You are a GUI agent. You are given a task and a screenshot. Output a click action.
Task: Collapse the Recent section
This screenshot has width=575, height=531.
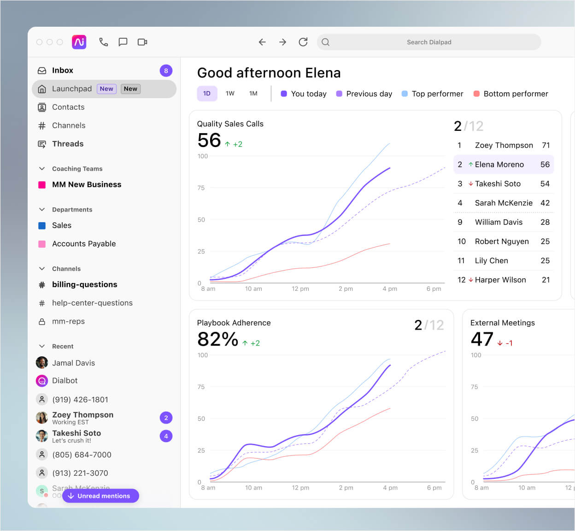tap(42, 346)
